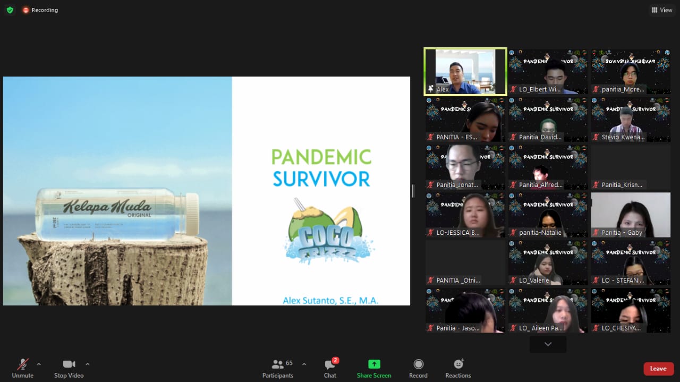Click the "Alex Sutanto, S.E., M.A." presenter name
680x382 pixels.
point(330,300)
